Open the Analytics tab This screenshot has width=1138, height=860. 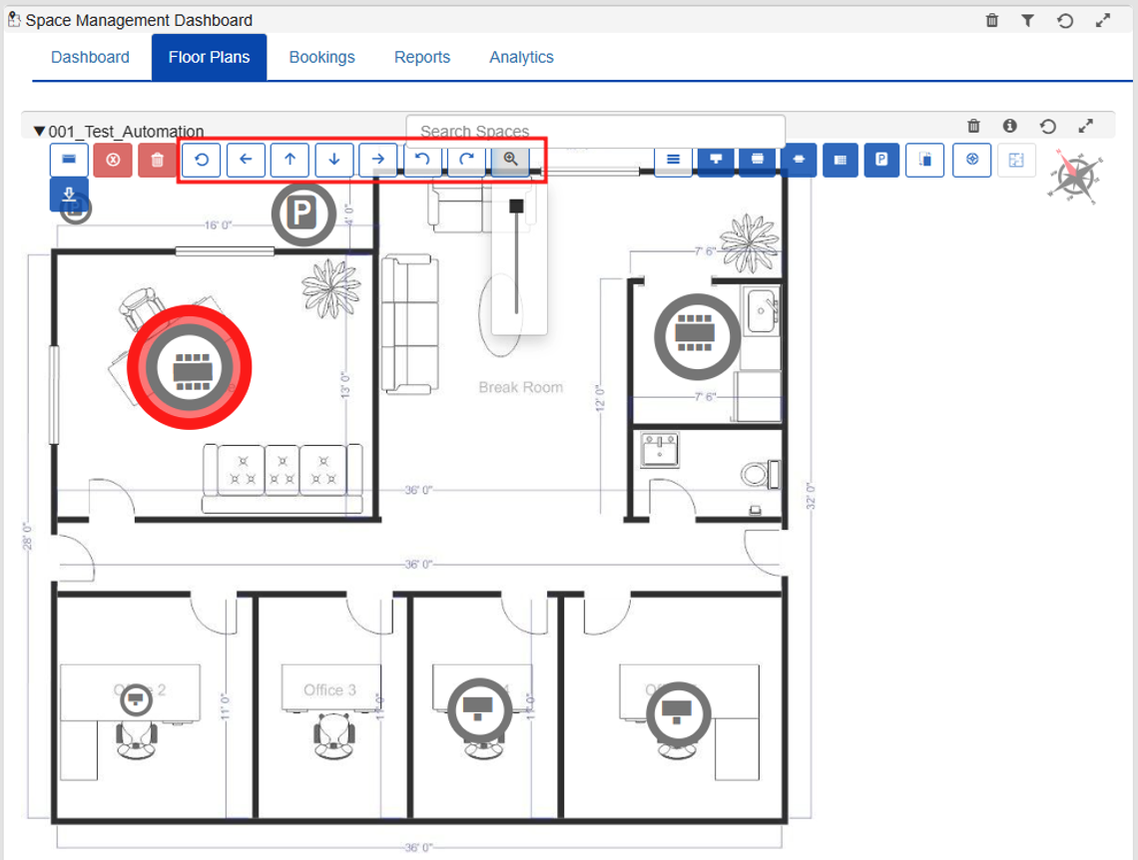(x=521, y=57)
